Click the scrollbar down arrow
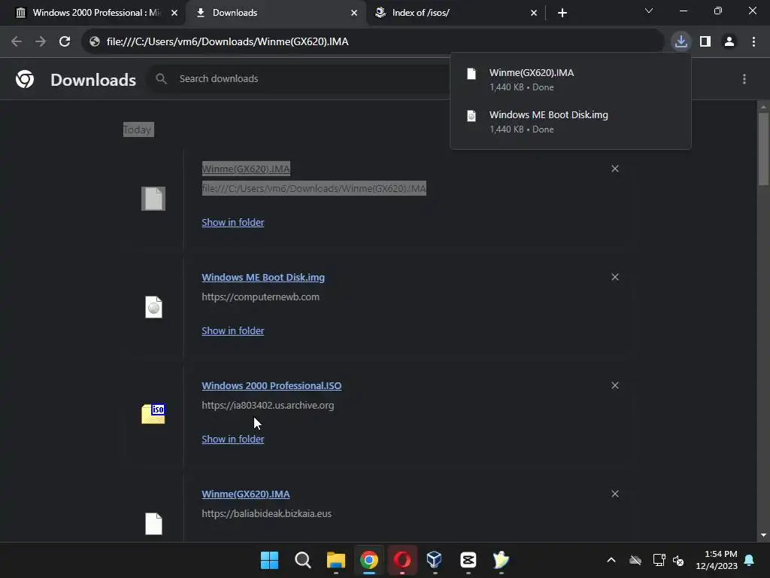 [763, 535]
